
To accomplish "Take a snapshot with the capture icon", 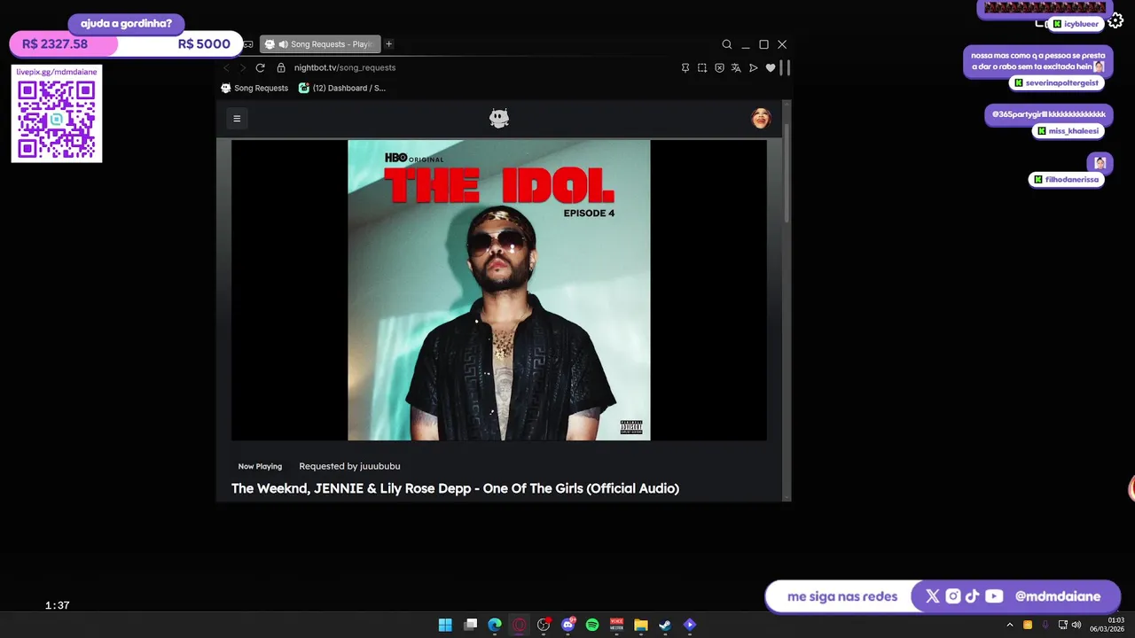I will pyautogui.click(x=702, y=67).
